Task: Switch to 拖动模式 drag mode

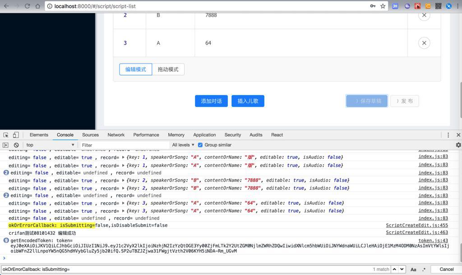Action: 168,69
